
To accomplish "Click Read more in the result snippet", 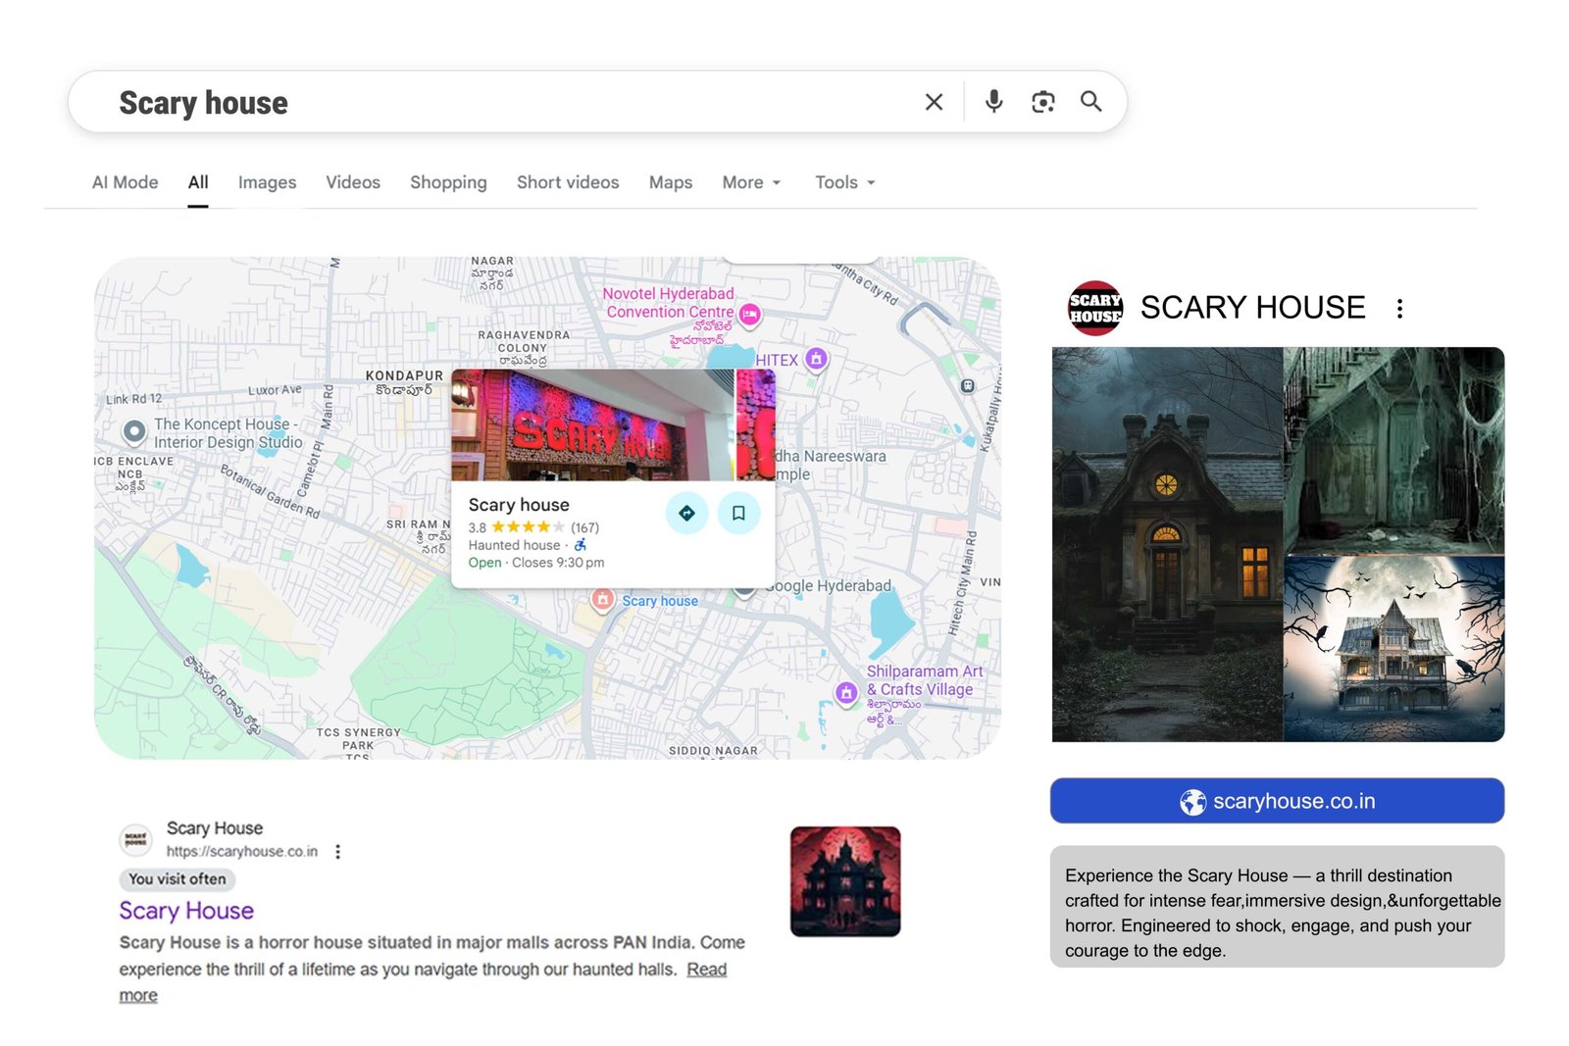I will [x=706, y=970].
